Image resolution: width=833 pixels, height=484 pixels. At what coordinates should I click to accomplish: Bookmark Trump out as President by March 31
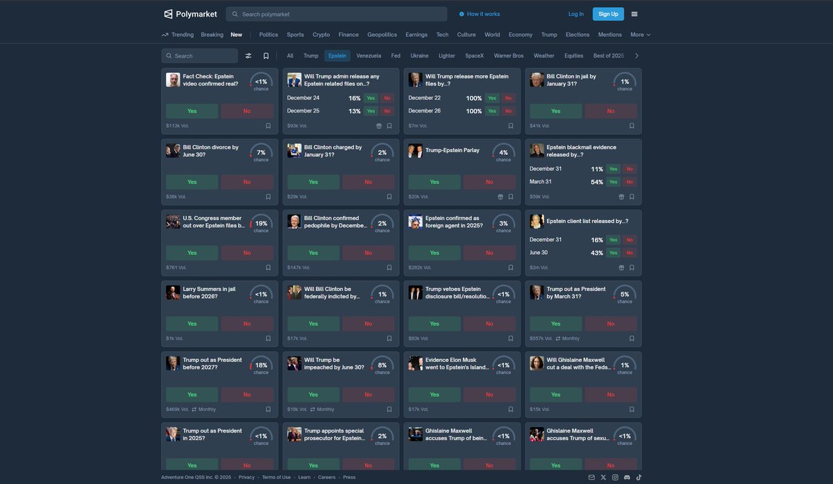(x=632, y=338)
